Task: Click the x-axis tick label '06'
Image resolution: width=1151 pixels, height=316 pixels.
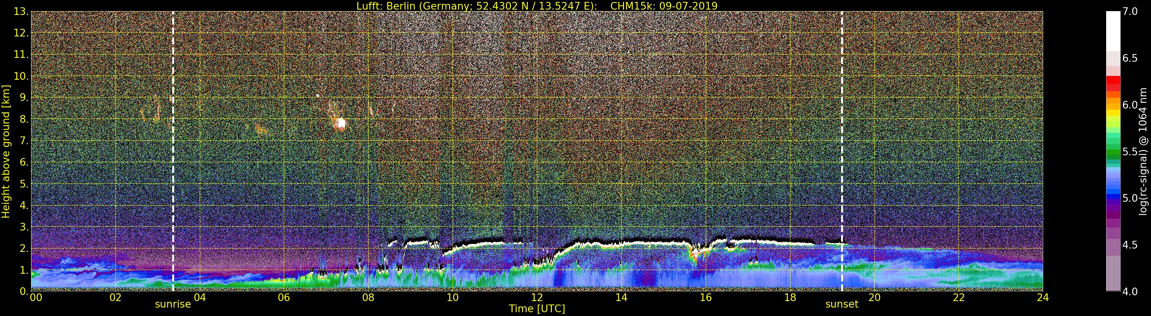Action: (x=284, y=298)
